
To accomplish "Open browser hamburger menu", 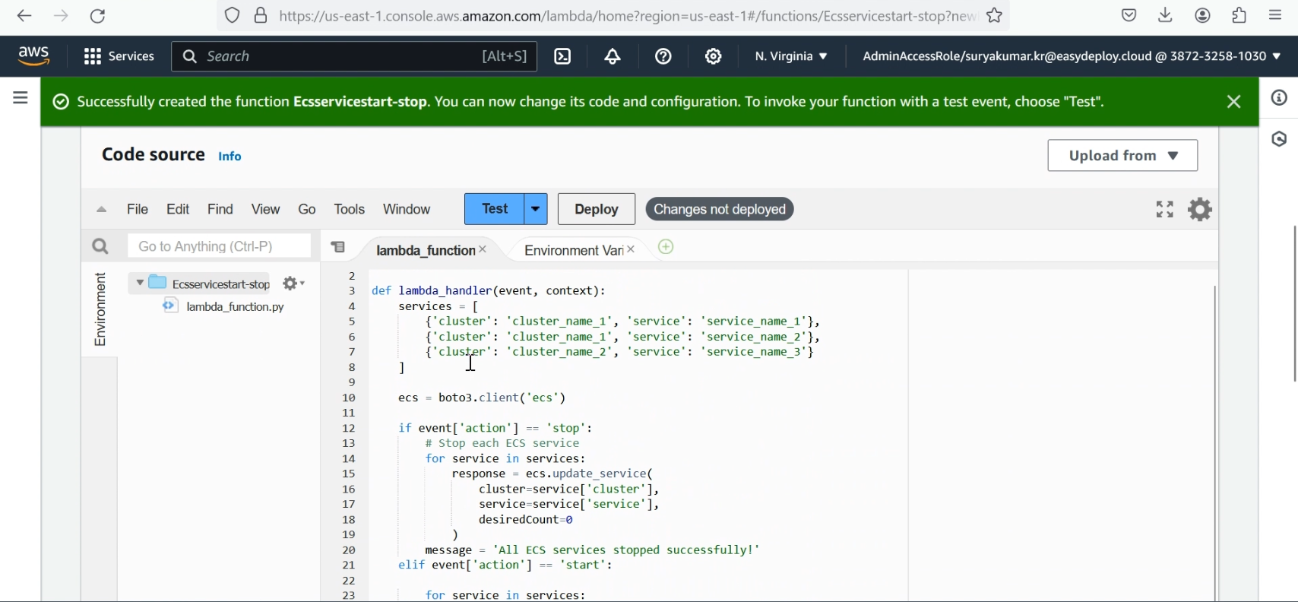I will 1276,15.
